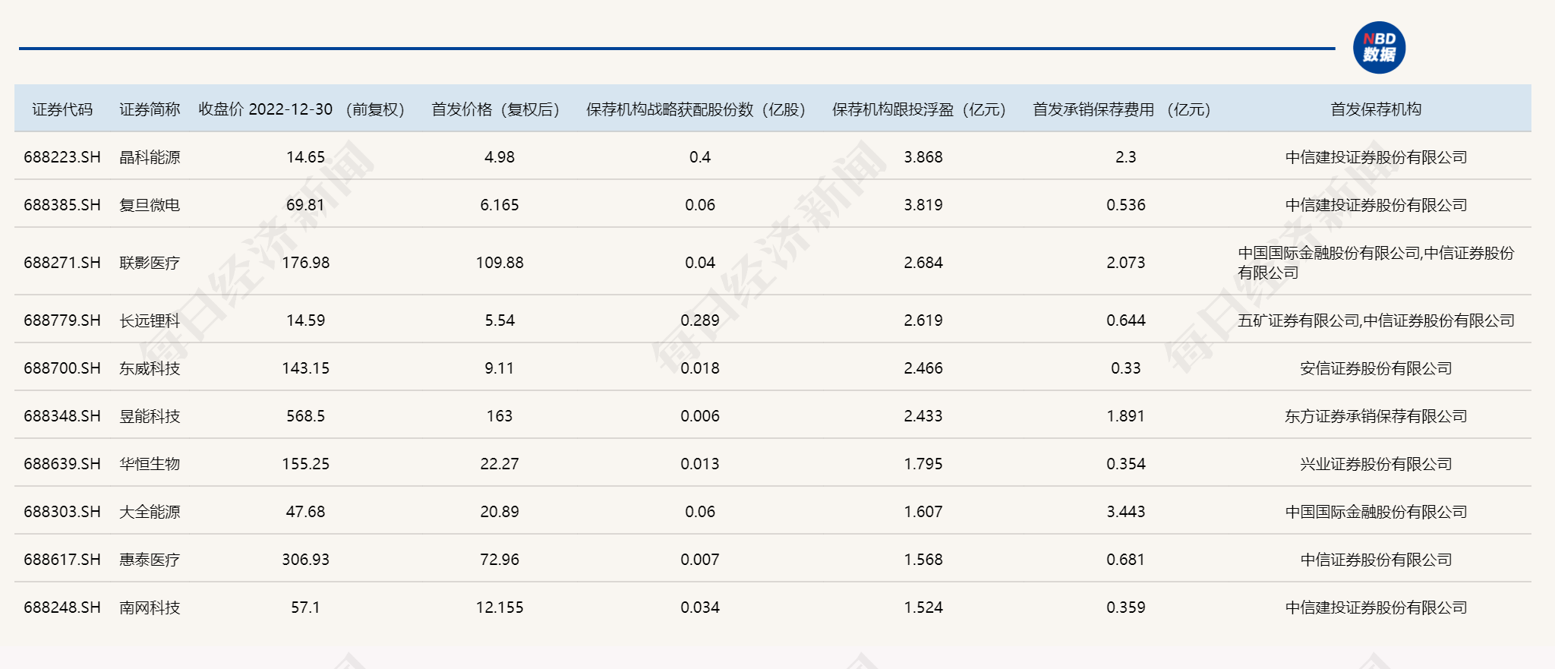The height and width of the screenshot is (669, 1555).
Task: Select underwriting fee 1.891
Action: tap(1126, 416)
